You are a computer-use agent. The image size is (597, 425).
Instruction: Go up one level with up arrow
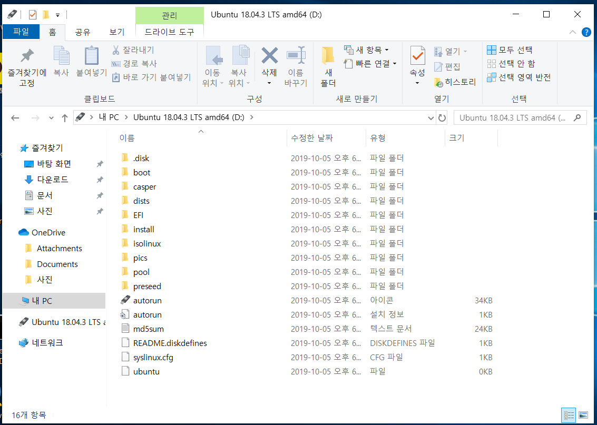coord(65,118)
